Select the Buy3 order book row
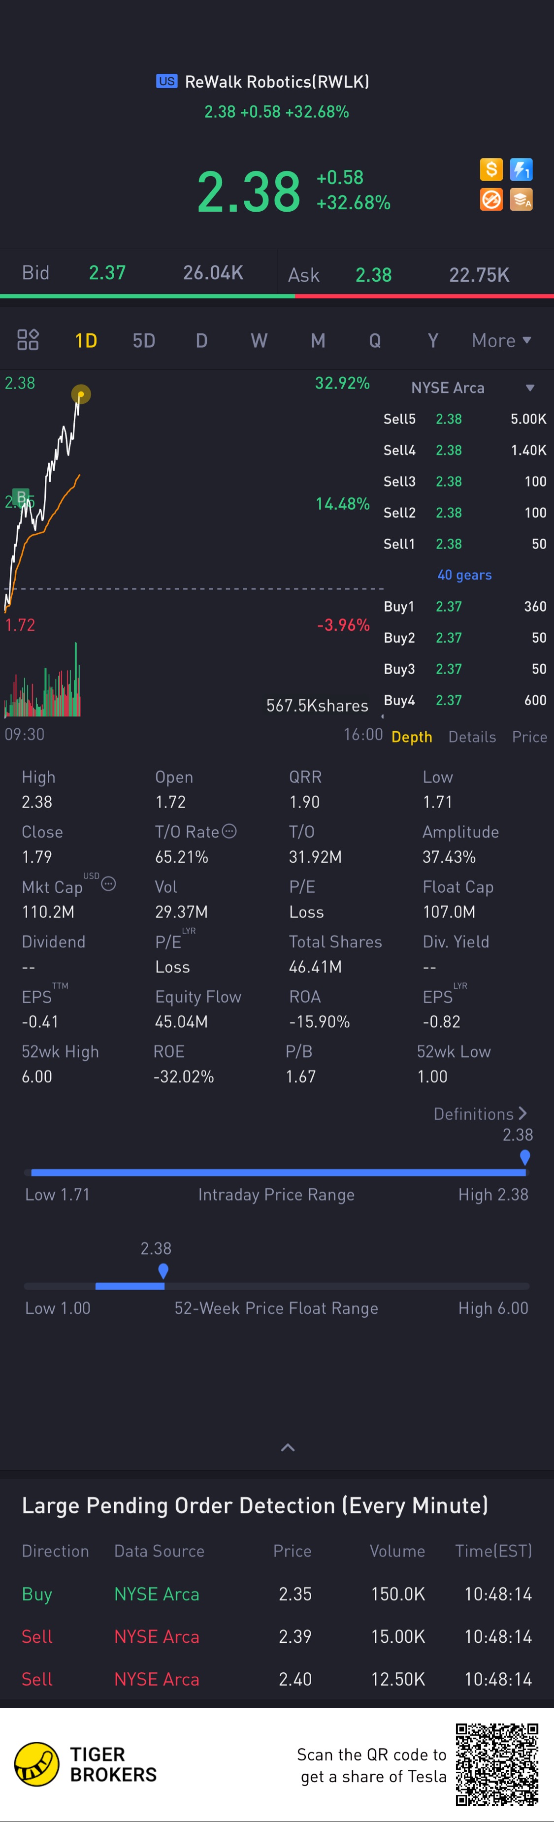The width and height of the screenshot is (554, 1822). point(465,669)
